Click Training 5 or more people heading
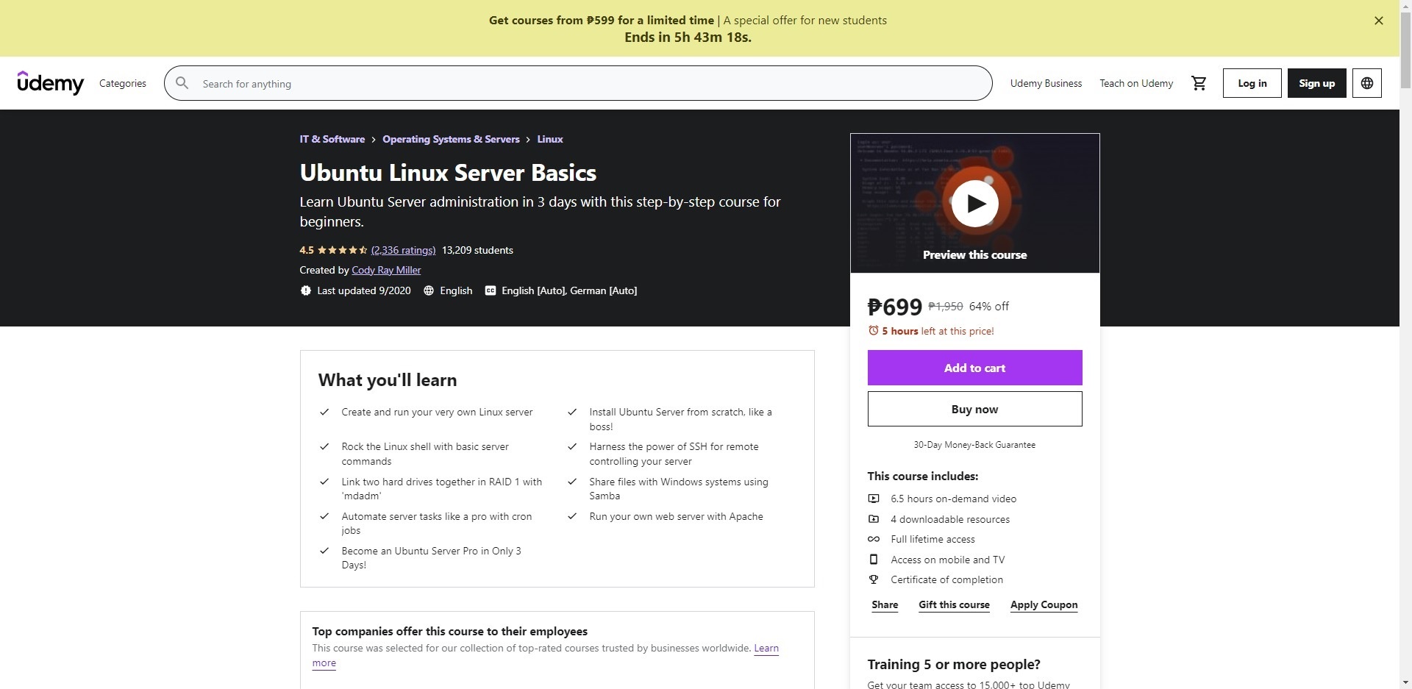The image size is (1412, 689). (954, 664)
